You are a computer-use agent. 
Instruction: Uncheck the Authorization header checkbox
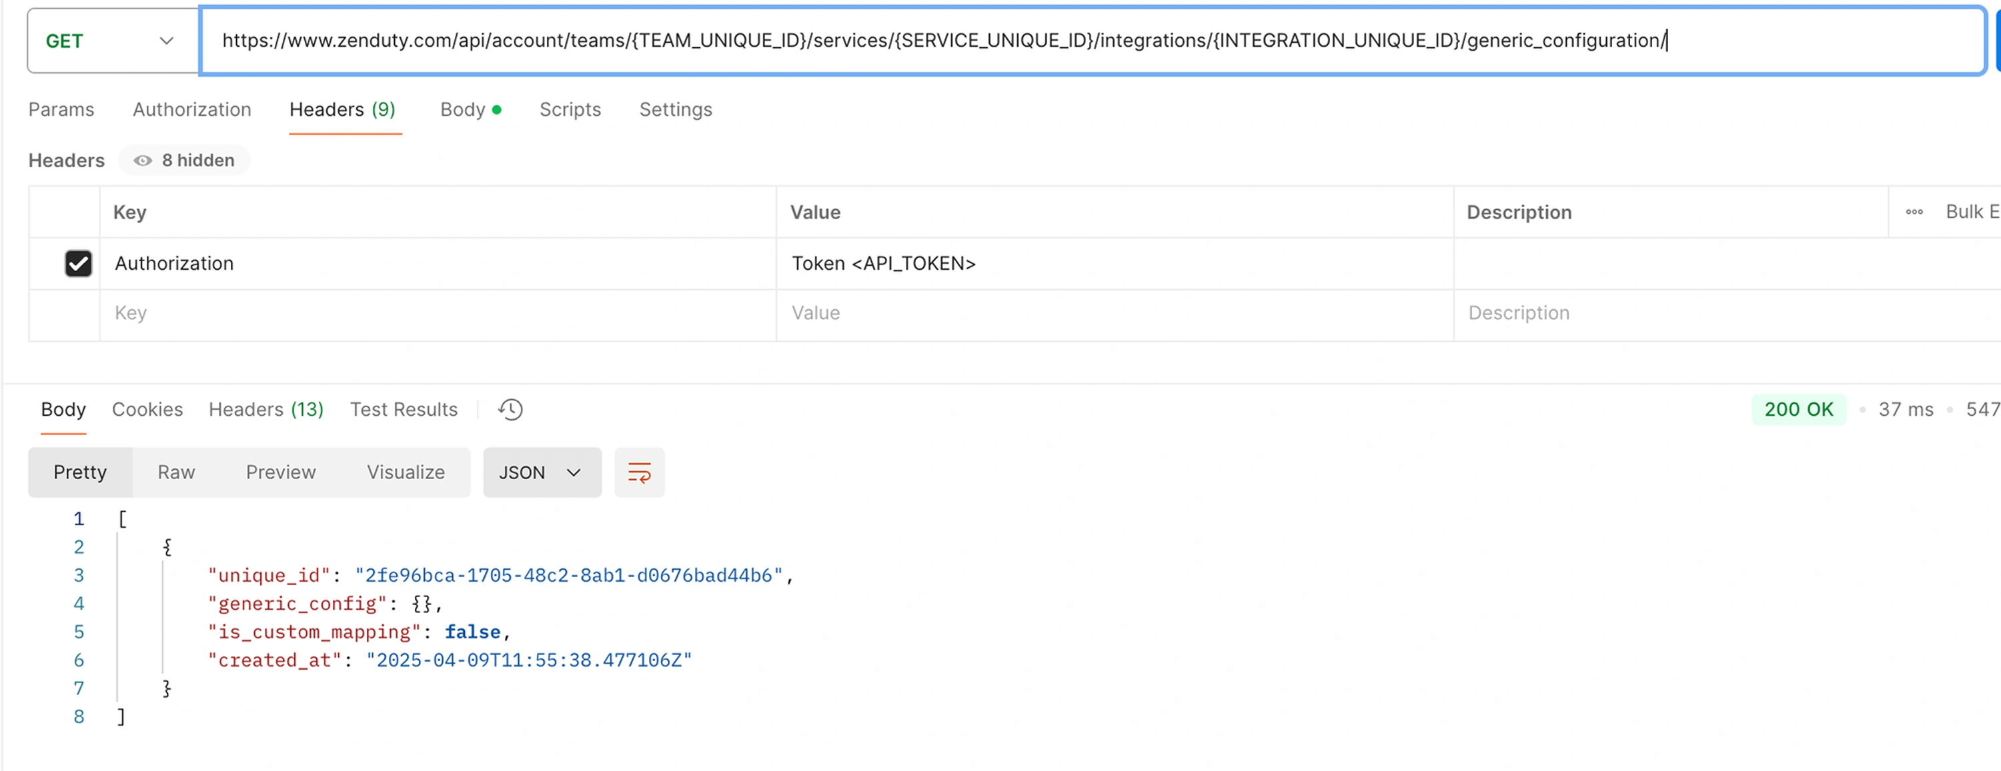pyautogui.click(x=79, y=263)
